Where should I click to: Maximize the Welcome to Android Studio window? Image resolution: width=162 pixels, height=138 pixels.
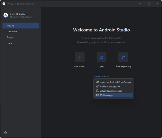click(x=149, y=4)
